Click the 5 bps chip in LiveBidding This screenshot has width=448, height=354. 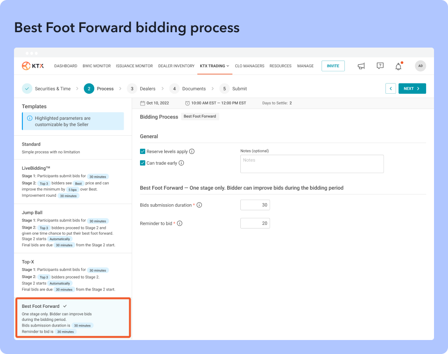pos(73,189)
